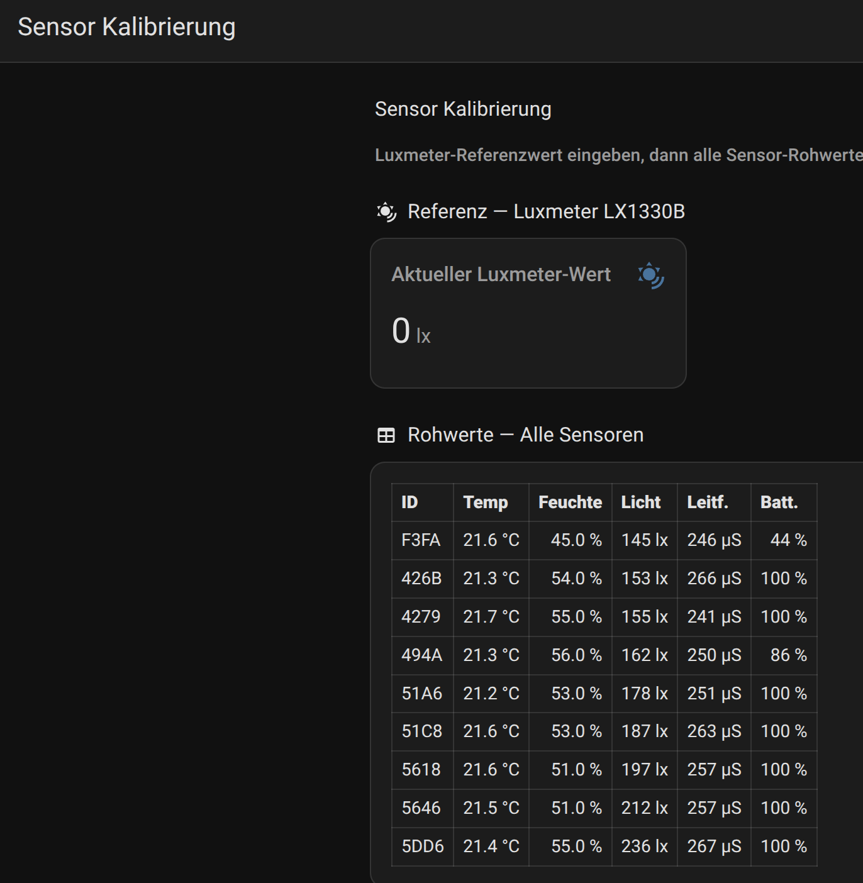Click sensor ID 426B row
The width and height of the screenshot is (863, 883).
pyautogui.click(x=421, y=579)
